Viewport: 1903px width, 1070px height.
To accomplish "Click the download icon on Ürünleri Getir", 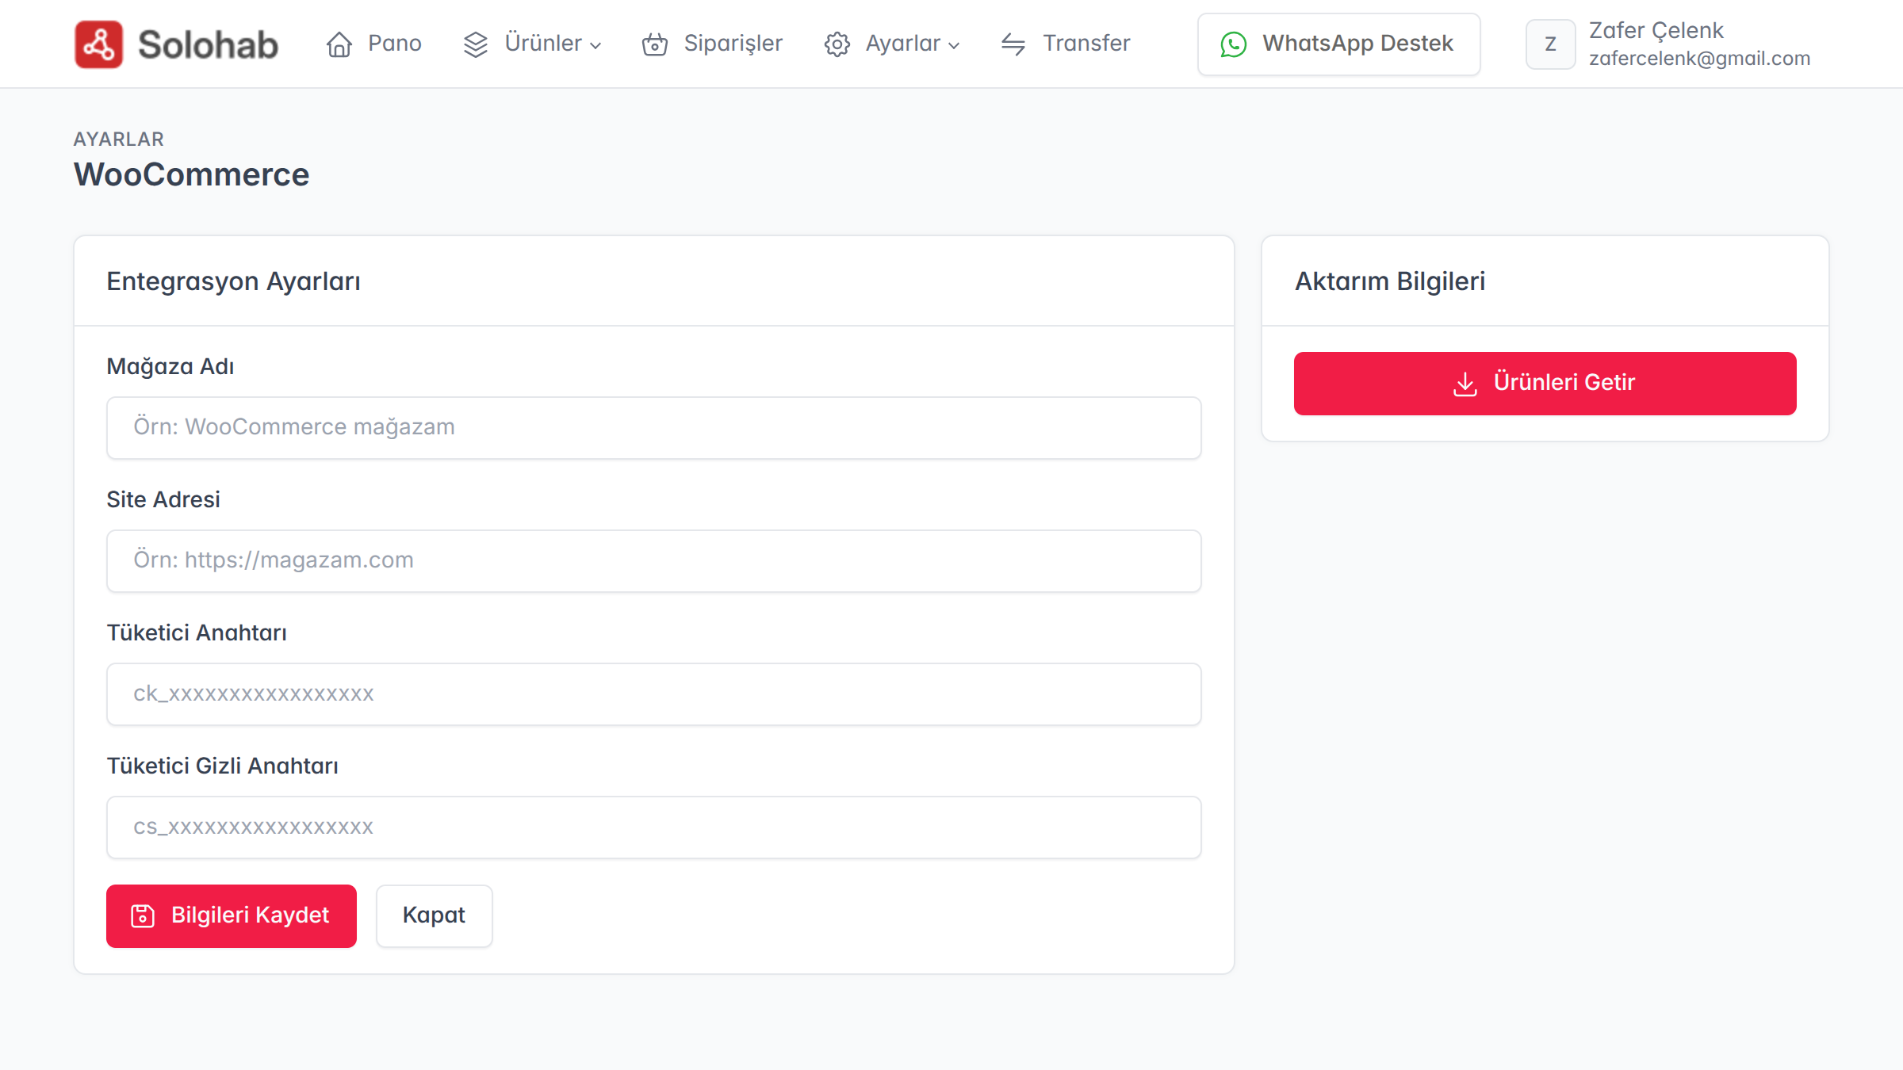I will pos(1465,384).
